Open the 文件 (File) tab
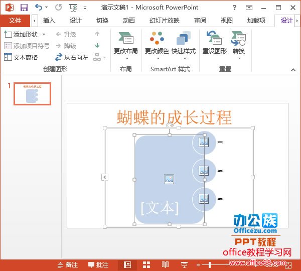 [15, 21]
